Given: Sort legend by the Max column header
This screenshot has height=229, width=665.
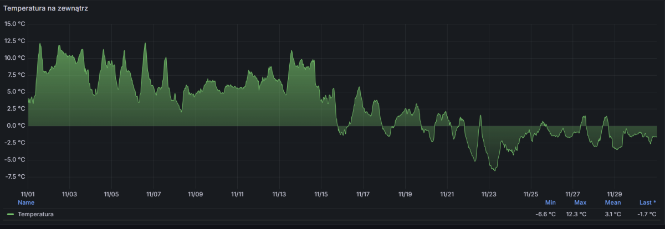Looking at the screenshot, I should pos(580,202).
